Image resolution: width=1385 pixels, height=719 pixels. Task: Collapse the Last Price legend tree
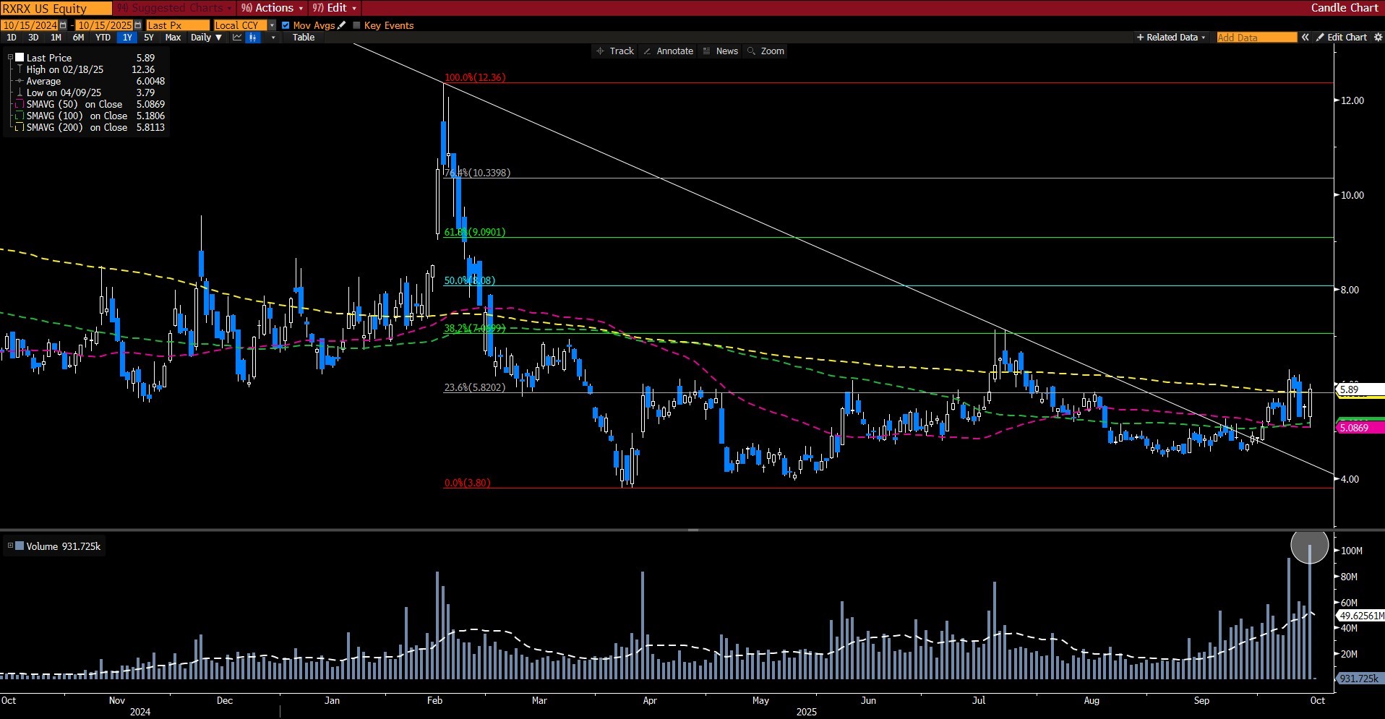coord(10,57)
